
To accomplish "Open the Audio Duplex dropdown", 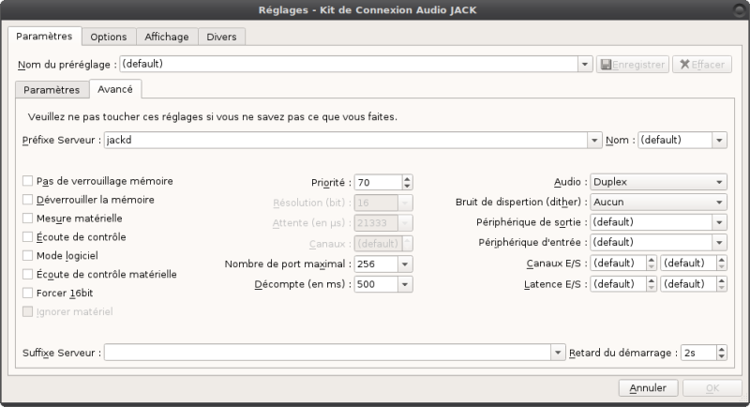I will coord(659,182).
